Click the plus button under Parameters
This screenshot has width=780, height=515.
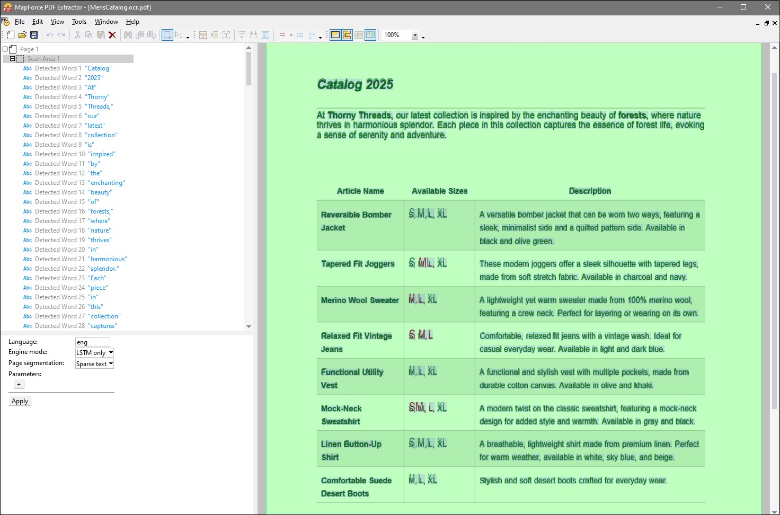coord(19,384)
